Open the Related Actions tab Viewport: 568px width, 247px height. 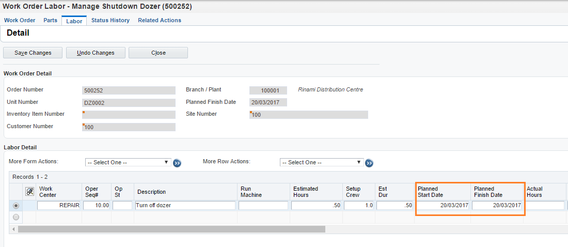[x=160, y=20]
